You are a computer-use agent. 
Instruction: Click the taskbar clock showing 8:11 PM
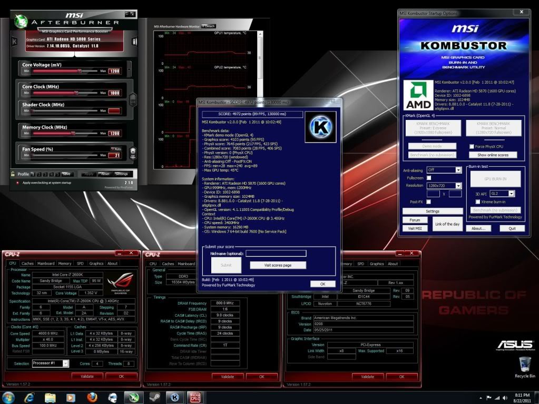(522, 398)
